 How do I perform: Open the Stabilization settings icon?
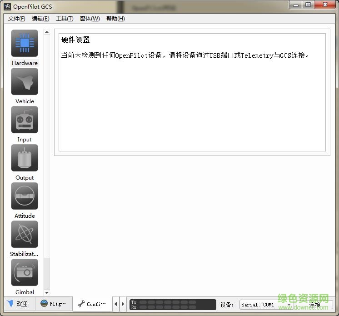(x=25, y=234)
